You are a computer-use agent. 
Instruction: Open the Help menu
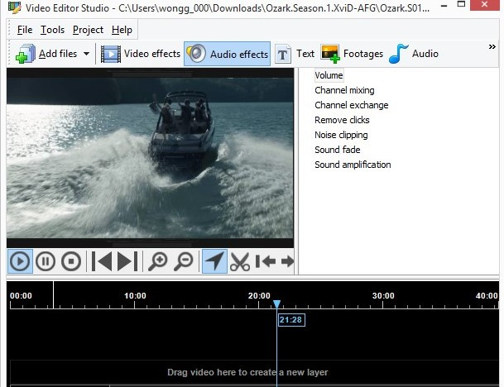122,30
